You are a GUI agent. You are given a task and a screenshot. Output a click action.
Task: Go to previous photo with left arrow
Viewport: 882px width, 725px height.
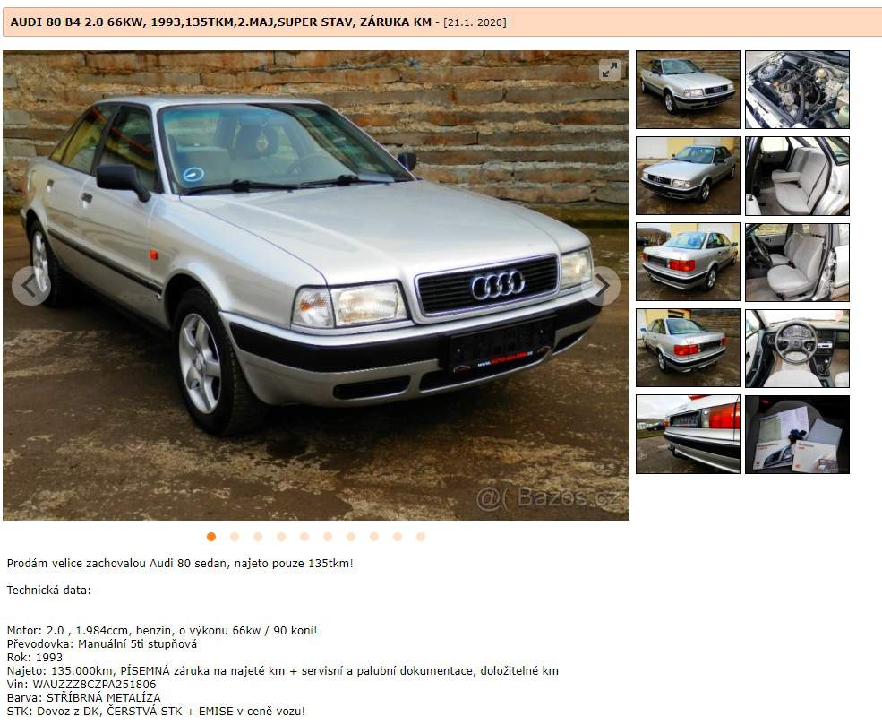click(30, 286)
